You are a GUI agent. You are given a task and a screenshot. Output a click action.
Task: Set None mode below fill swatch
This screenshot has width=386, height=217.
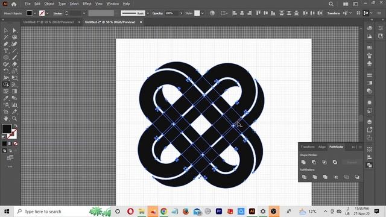pyautogui.click(x=16, y=143)
